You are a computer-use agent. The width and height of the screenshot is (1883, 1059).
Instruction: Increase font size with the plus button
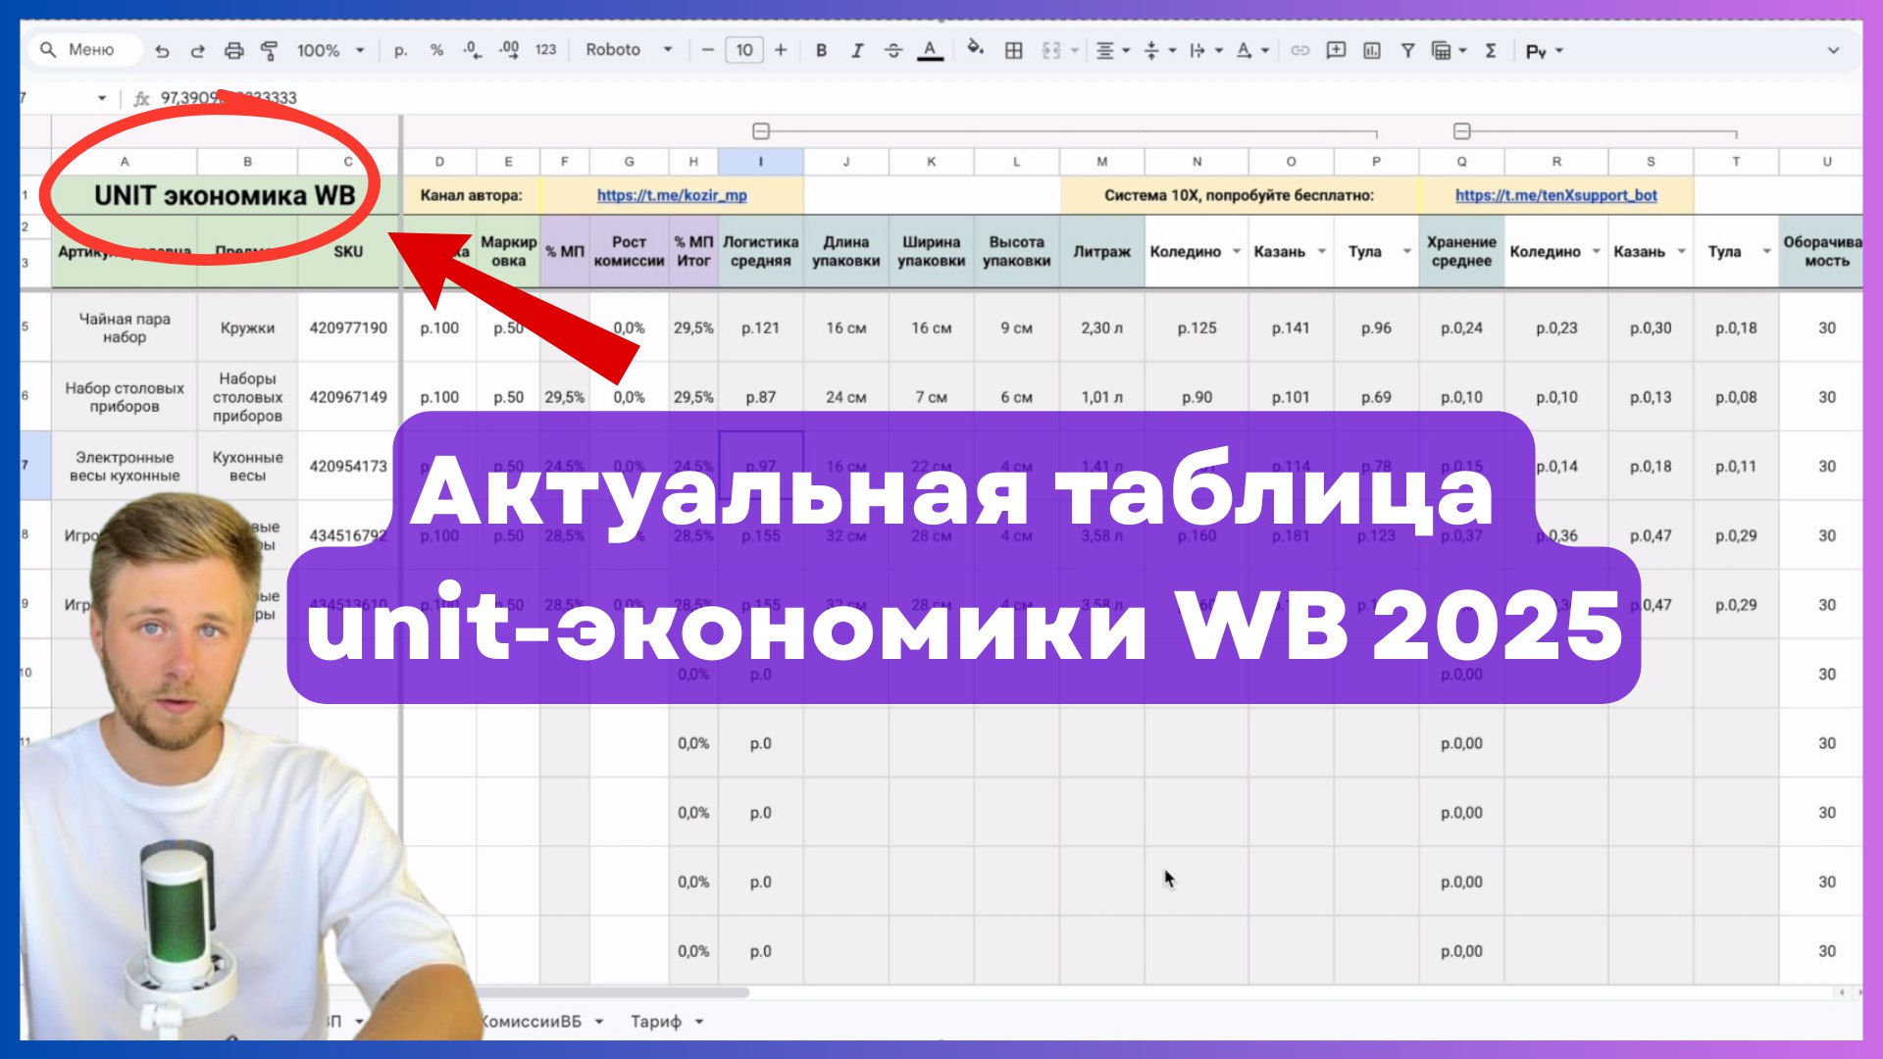coord(781,50)
